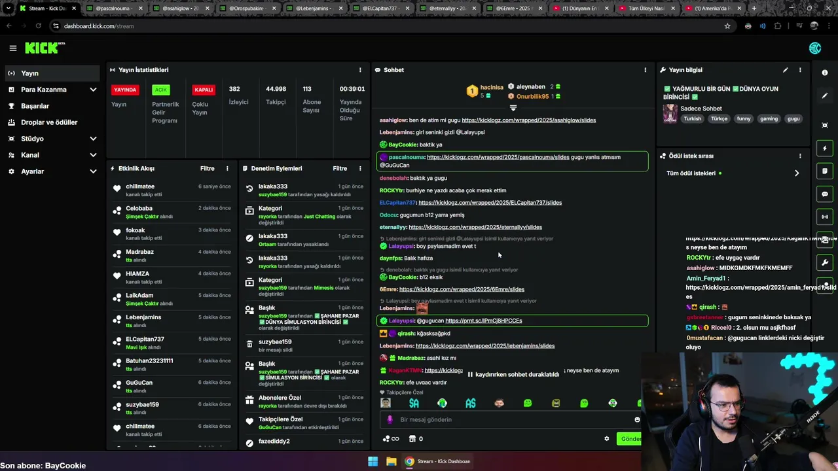This screenshot has height=471, width=838.
Task: Toggle the note widget in right sidebar
Action: (x=825, y=171)
